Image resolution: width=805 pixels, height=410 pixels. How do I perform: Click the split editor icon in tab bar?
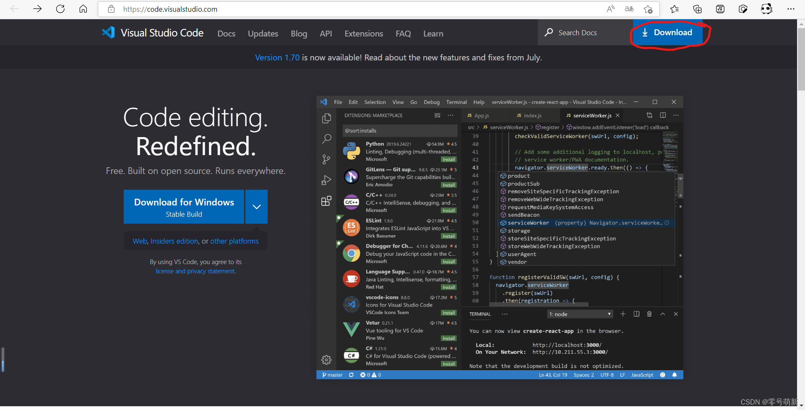coord(663,115)
